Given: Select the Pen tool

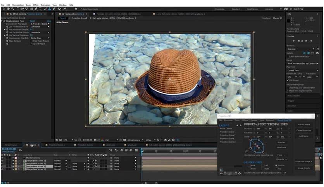Looking at the screenshot, I should point(36,9).
